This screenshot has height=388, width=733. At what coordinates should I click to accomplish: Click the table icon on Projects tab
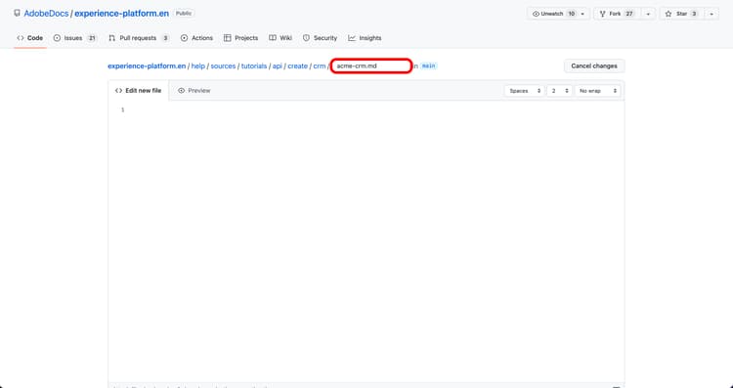pos(227,38)
